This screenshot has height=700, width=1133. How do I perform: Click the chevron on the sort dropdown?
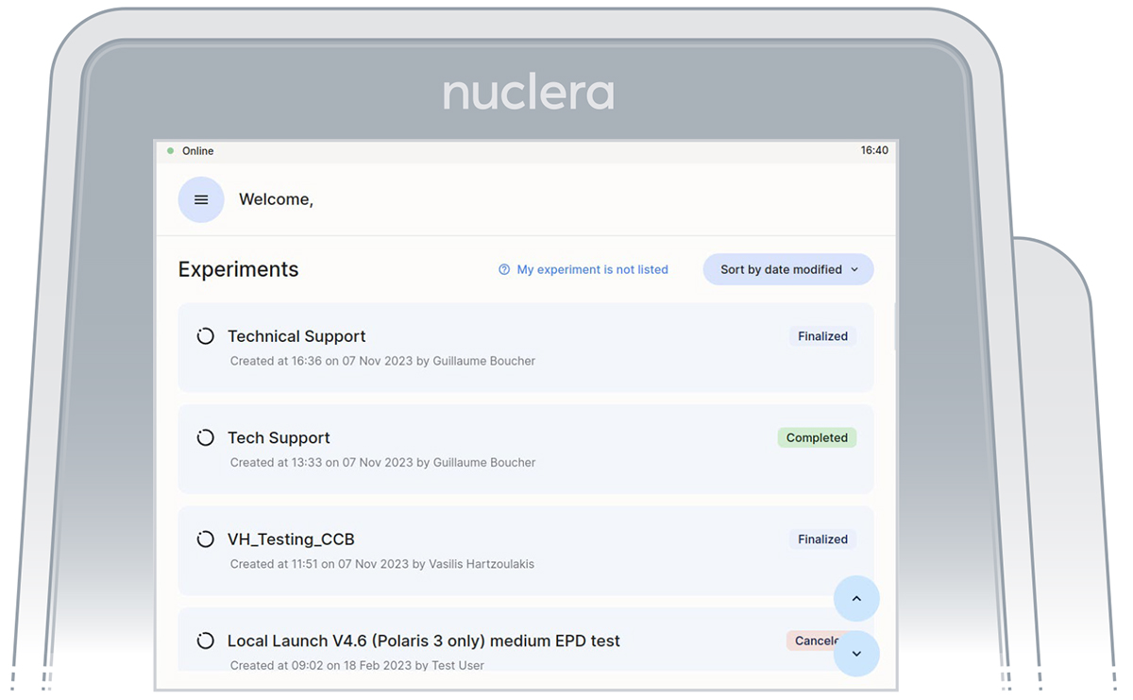coord(854,270)
